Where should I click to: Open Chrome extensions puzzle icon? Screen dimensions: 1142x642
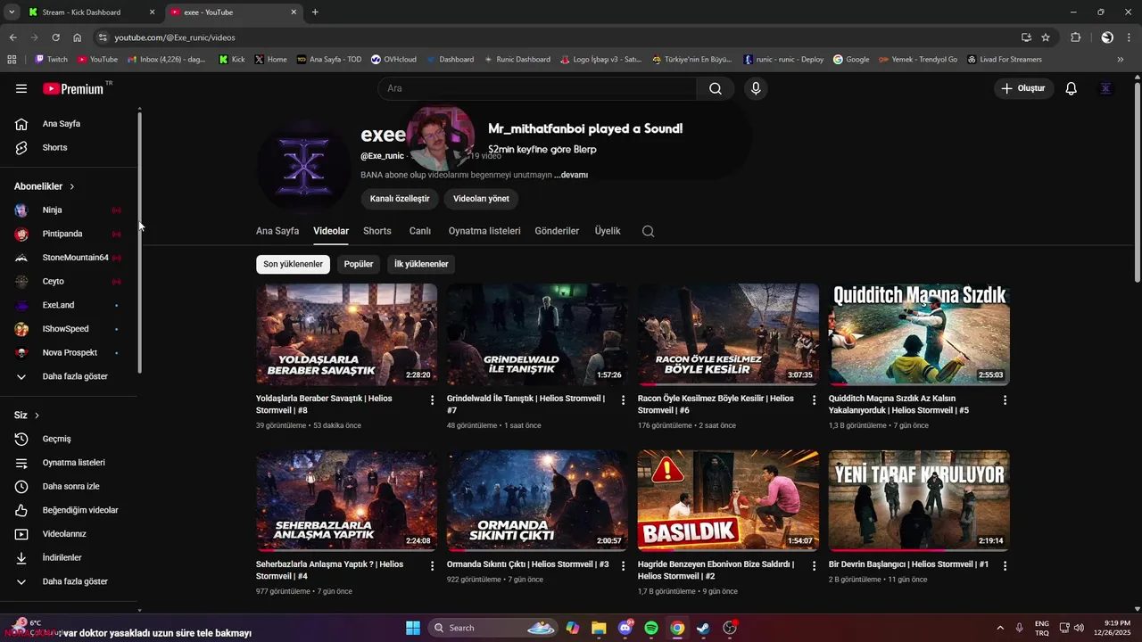pyautogui.click(x=1075, y=37)
